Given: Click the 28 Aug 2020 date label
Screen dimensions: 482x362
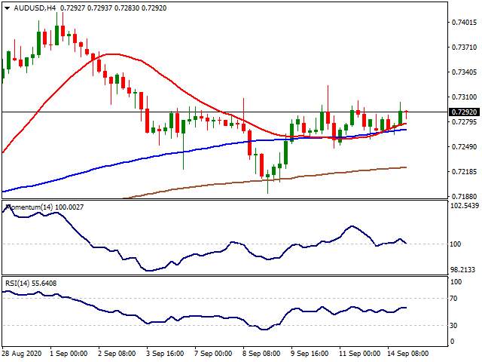Looking at the screenshot, I should click(x=22, y=353).
